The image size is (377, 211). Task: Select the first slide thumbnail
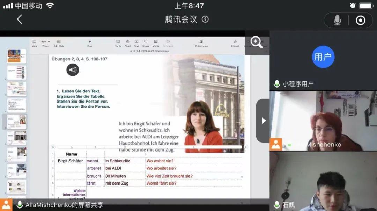(x=17, y=56)
